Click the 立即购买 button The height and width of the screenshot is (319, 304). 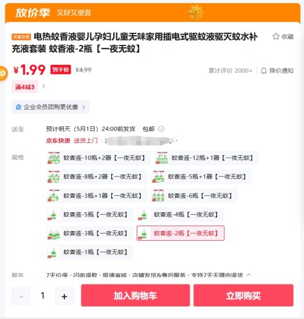[x=243, y=295]
